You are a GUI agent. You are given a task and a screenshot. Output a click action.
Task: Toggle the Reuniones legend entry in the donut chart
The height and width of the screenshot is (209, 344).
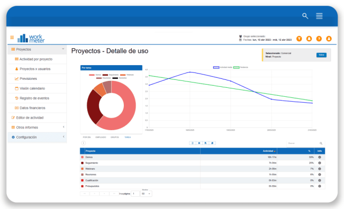pos(104,78)
